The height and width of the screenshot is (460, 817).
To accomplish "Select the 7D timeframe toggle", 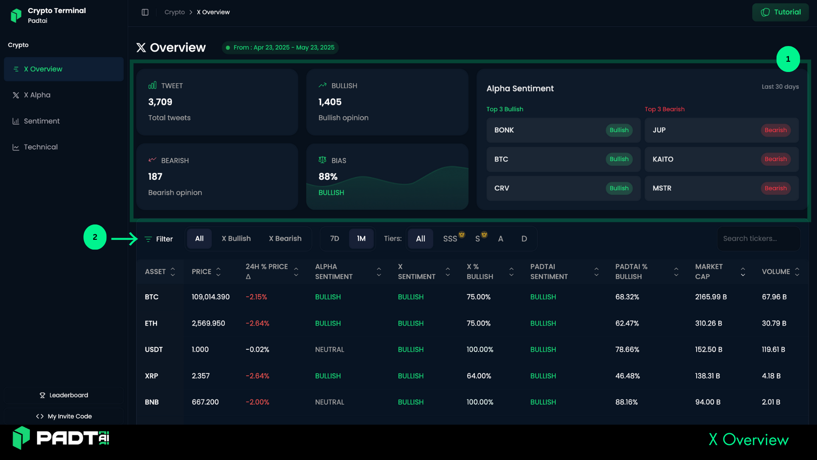I will tap(334, 239).
